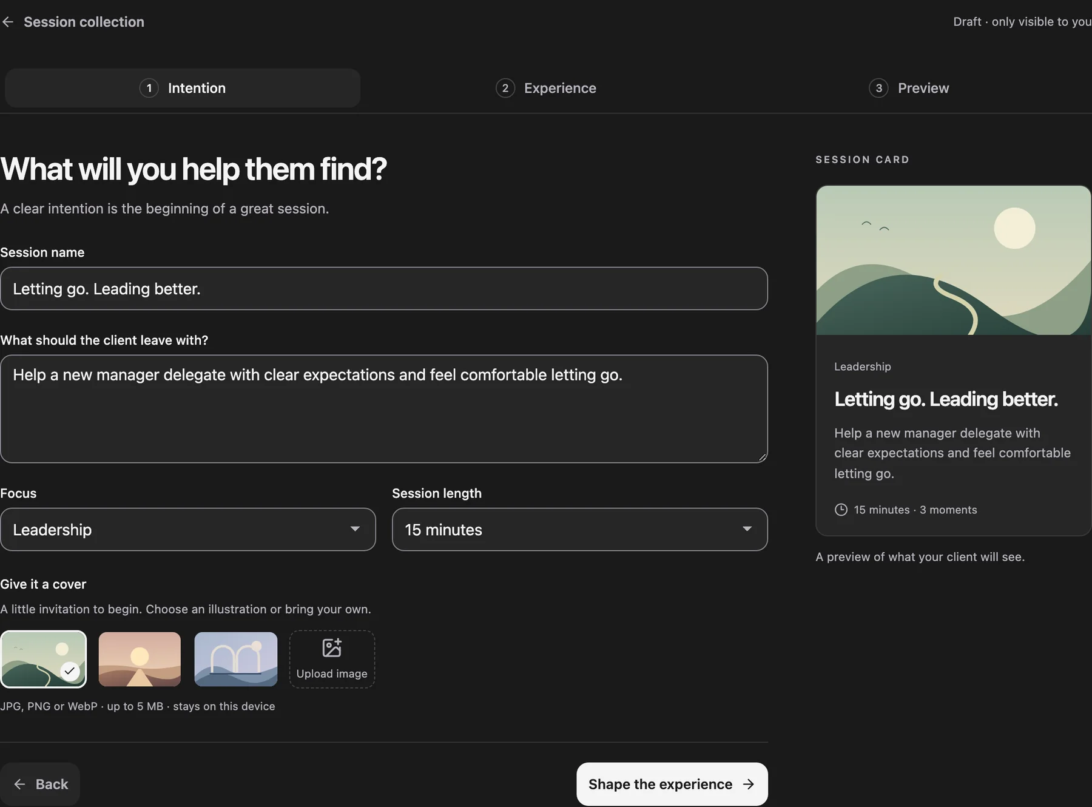1092x807 pixels.
Task: Go to the Experience step tab
Action: [x=546, y=88]
